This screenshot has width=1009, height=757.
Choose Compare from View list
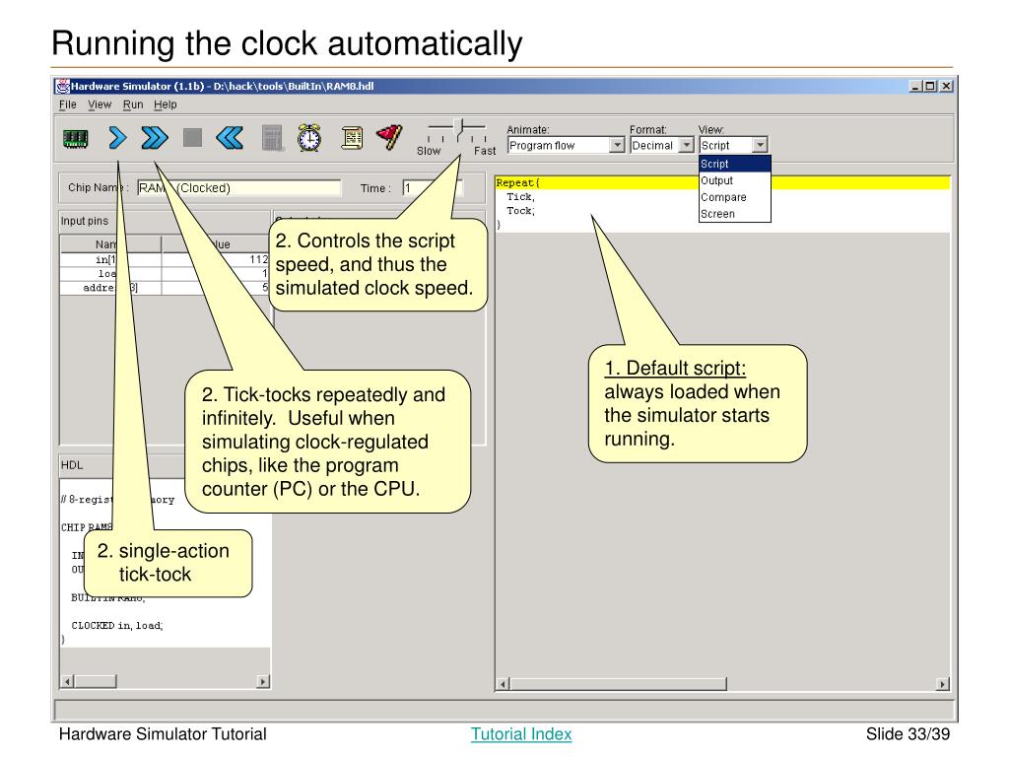pos(734,197)
